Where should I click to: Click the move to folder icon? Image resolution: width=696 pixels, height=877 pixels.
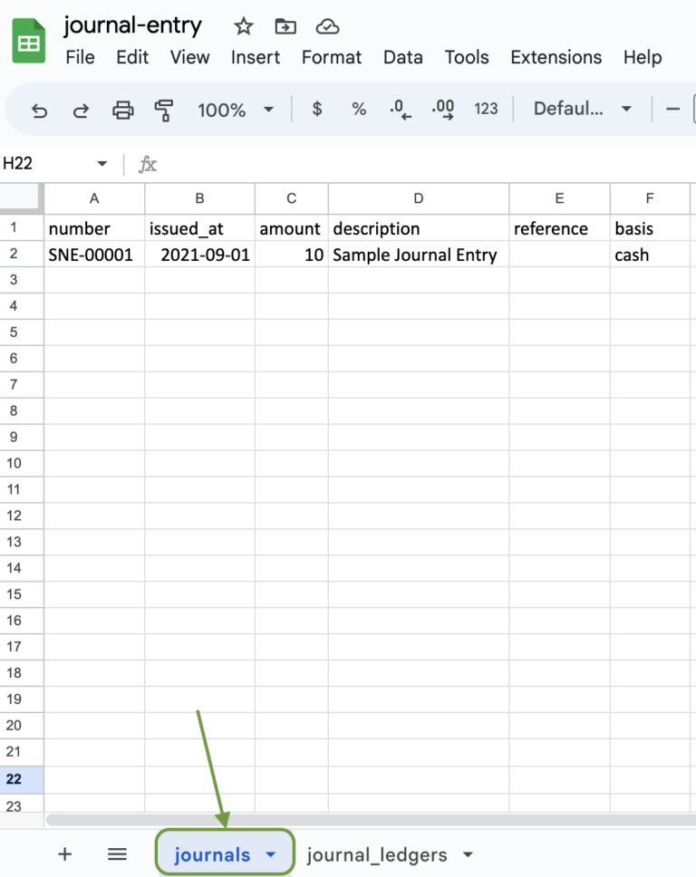pyautogui.click(x=285, y=26)
